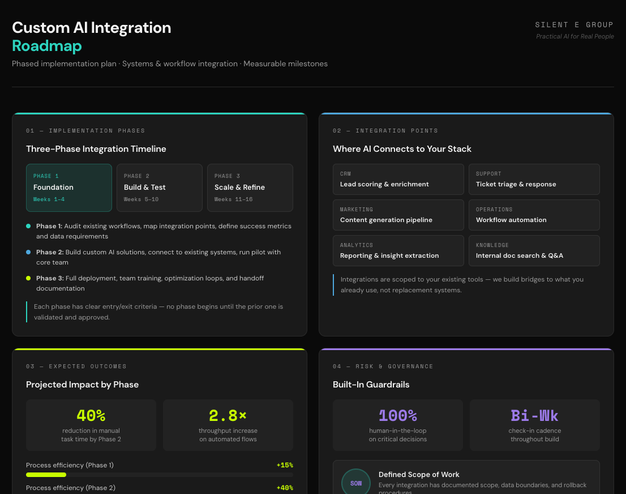Select the Phase 3 Scale & Refine card
The image size is (626, 494).
[x=250, y=188]
